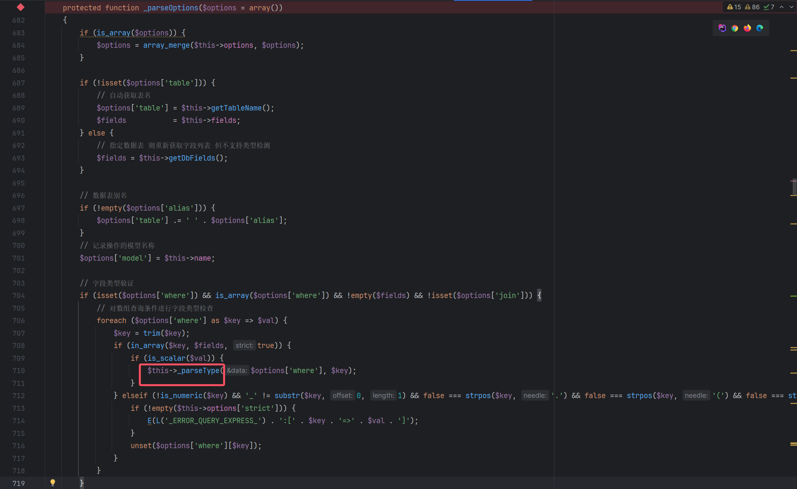Click the unset function call
This screenshot has height=489, width=797.
[141, 445]
